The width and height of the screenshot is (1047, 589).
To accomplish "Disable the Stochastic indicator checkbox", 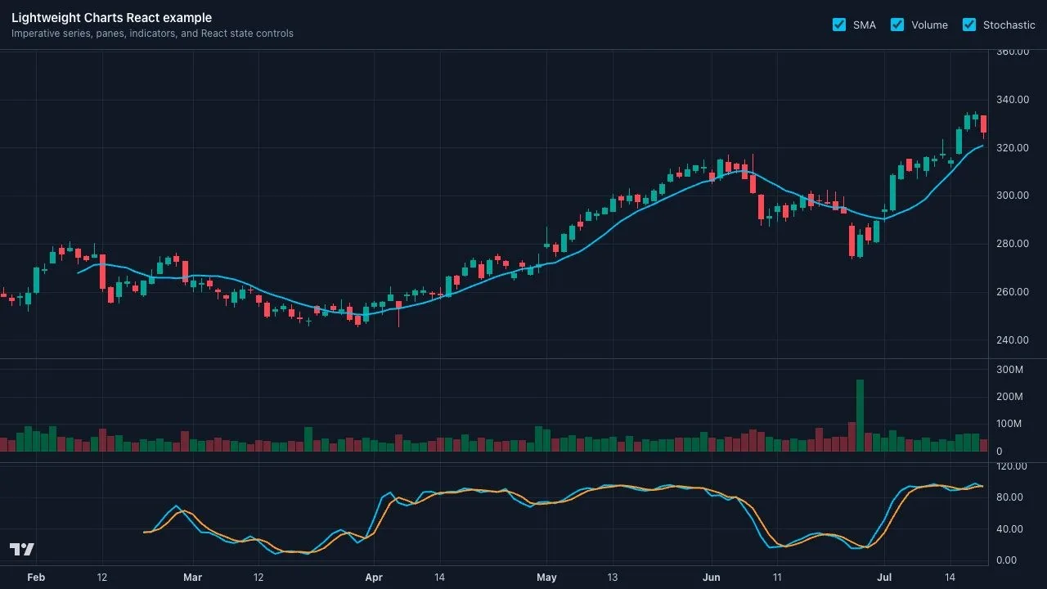I will click(x=969, y=25).
